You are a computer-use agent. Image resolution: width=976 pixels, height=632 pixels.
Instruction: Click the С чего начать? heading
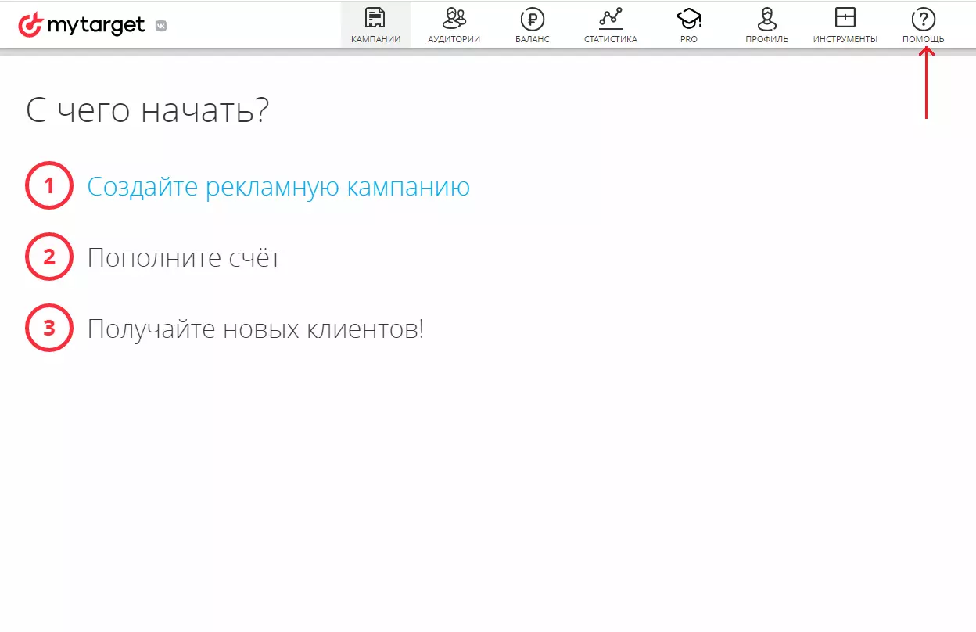pyautogui.click(x=148, y=110)
